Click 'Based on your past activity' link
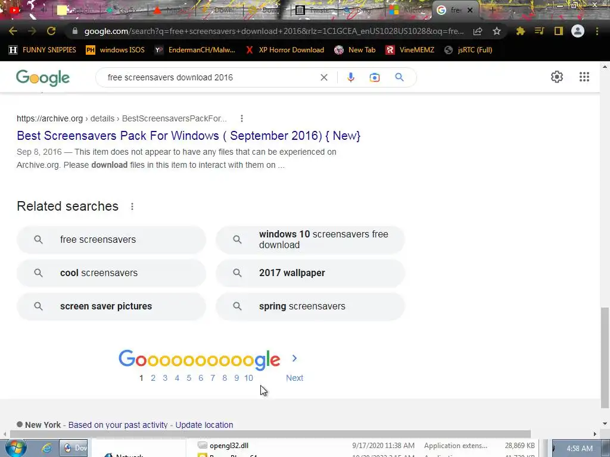The height and width of the screenshot is (457, 610). [x=118, y=425]
